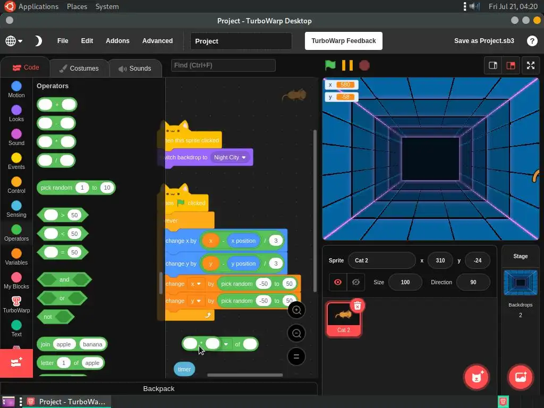Viewport: 544px width, 408px height.
Task: Open the x variable dropdown in change block
Action: pos(196,284)
